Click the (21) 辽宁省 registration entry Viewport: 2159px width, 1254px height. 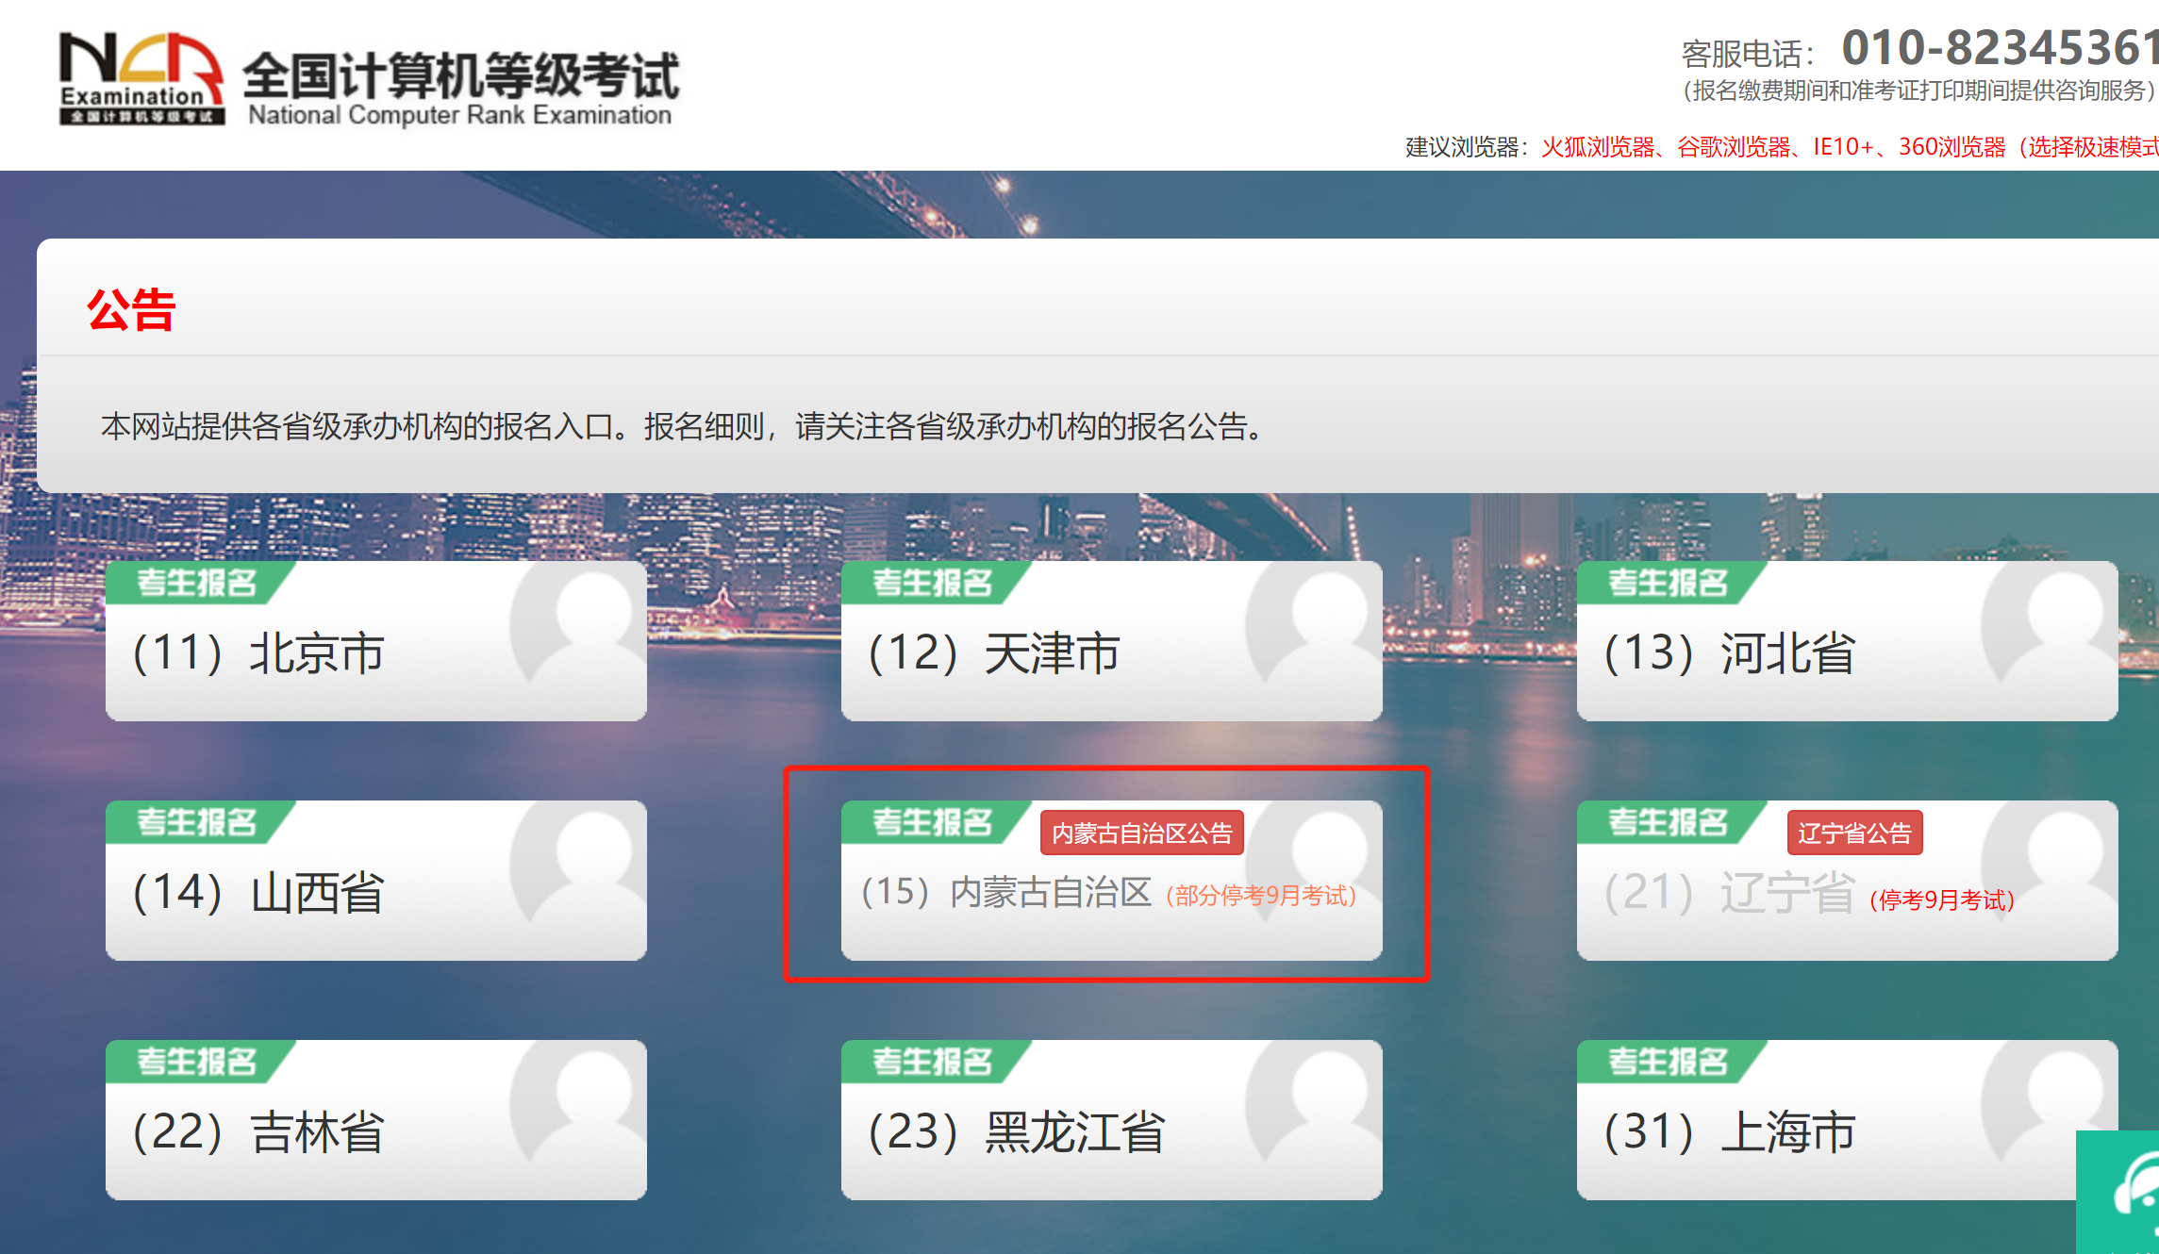[1730, 893]
